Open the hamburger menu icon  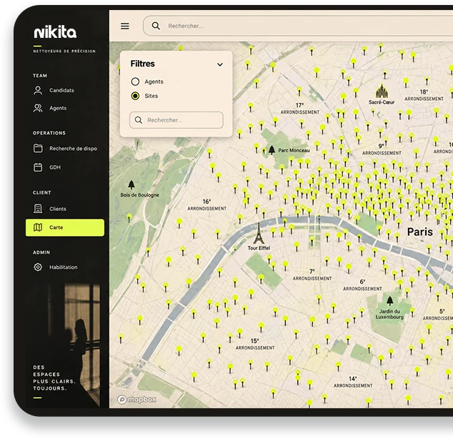click(x=125, y=26)
